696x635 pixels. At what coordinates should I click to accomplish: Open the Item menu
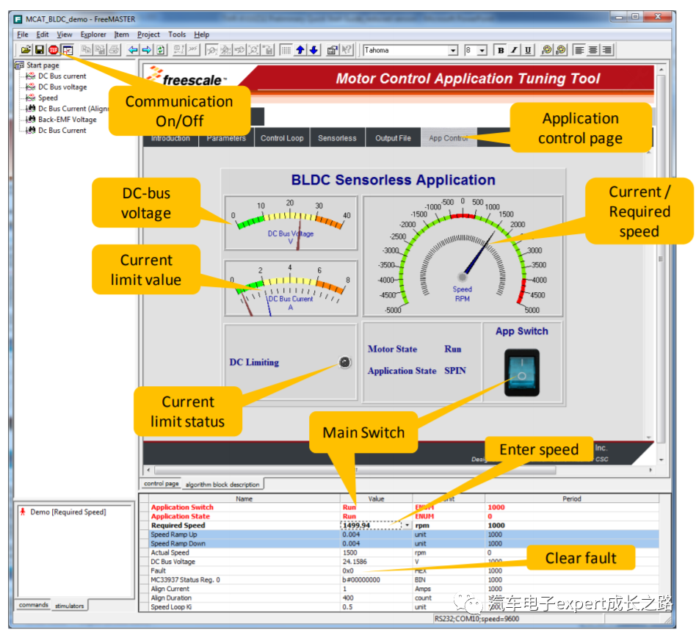click(x=122, y=35)
